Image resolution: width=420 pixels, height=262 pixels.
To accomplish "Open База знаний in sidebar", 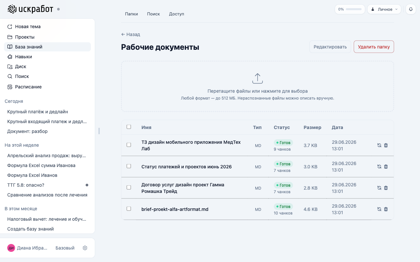I will [47, 47].
